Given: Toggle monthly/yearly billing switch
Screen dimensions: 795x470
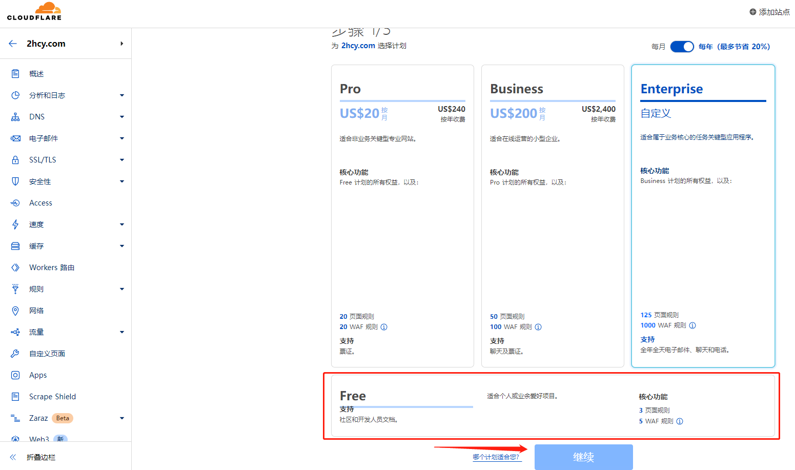Looking at the screenshot, I should tap(682, 47).
